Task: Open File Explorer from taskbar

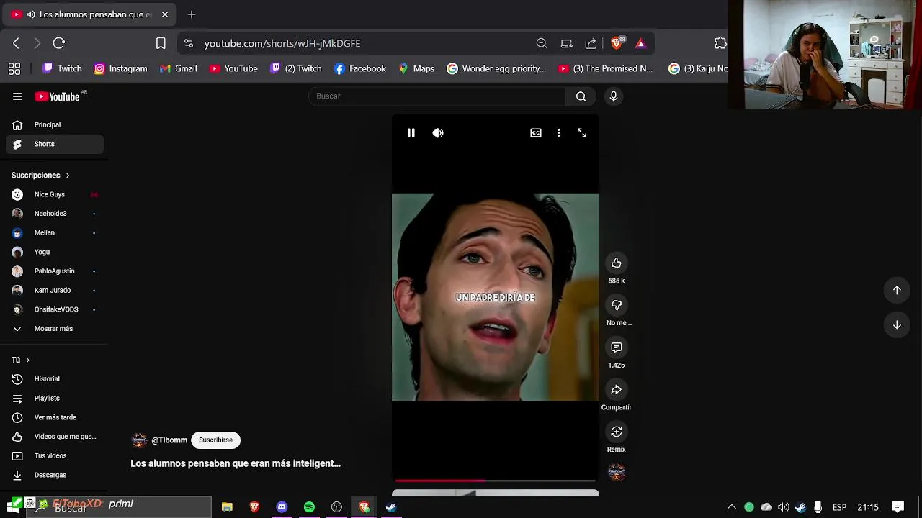Action: pos(227,507)
